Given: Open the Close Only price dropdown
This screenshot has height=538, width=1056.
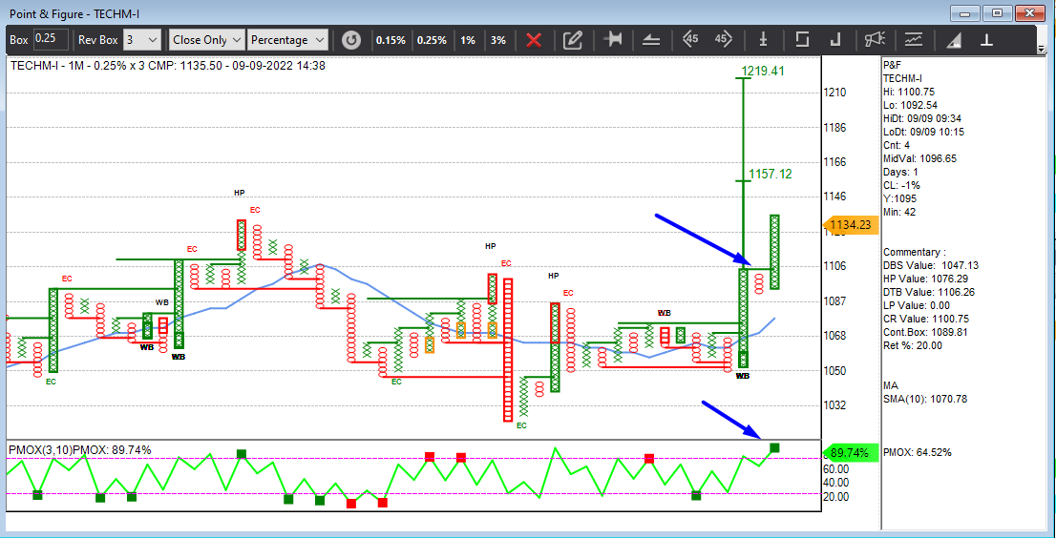Looking at the screenshot, I should (x=207, y=40).
